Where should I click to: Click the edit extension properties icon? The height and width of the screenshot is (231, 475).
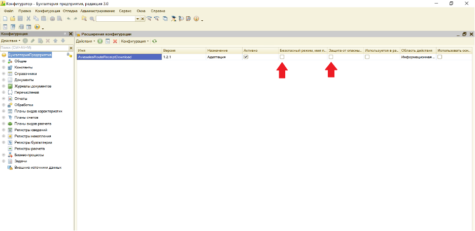[x=107, y=41]
